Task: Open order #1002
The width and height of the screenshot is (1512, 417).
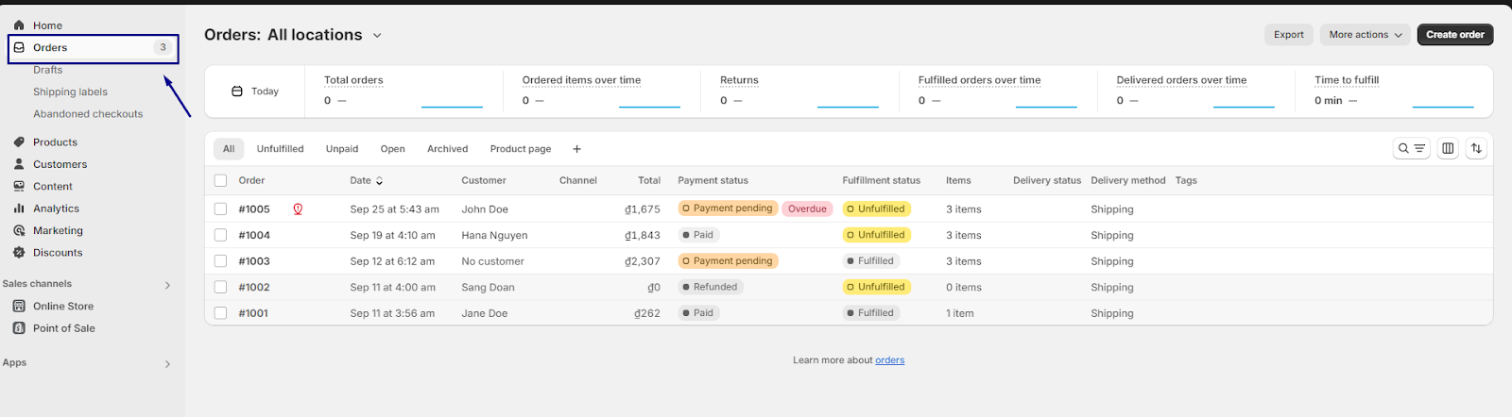Action: click(254, 287)
